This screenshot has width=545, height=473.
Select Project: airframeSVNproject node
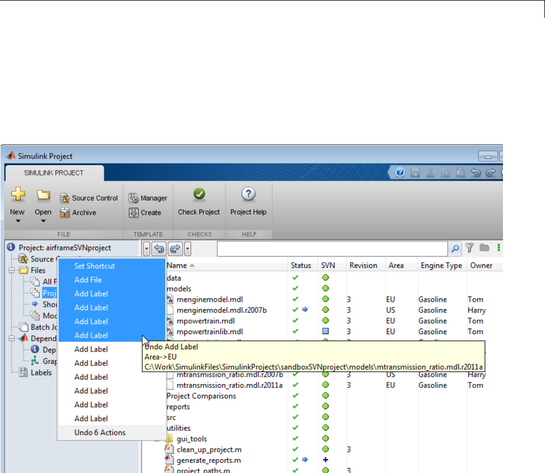pyautogui.click(x=64, y=247)
